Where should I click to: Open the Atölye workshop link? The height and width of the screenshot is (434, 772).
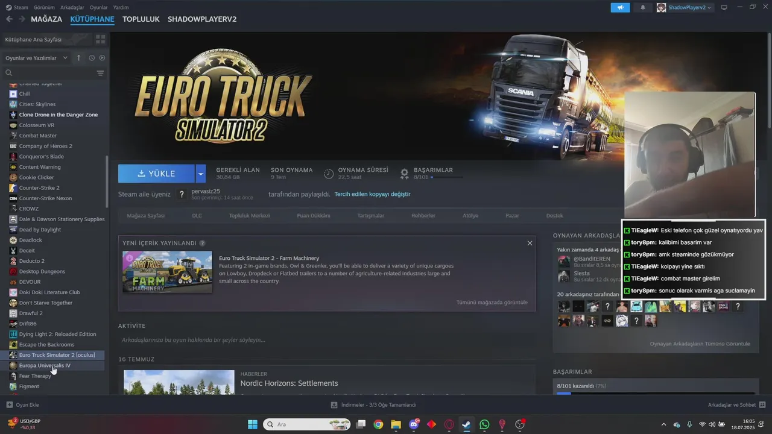(x=470, y=215)
